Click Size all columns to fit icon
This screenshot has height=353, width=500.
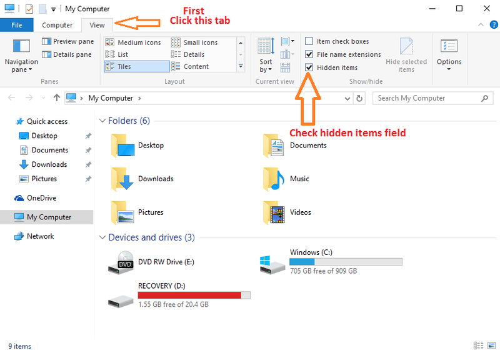point(285,67)
